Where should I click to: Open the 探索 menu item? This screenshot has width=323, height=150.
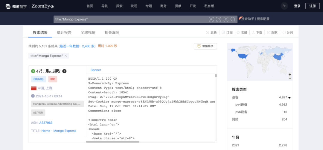(x=119, y=6)
